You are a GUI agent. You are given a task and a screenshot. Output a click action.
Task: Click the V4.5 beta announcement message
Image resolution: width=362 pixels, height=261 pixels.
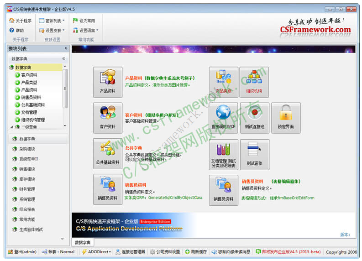[288, 252]
